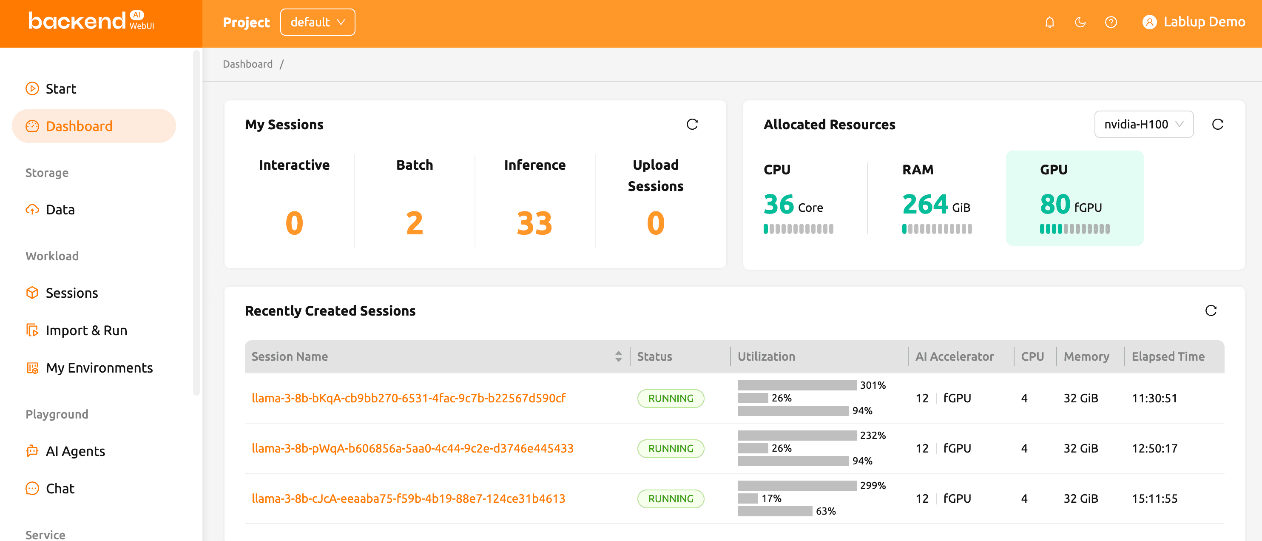Open the Lablup Demo account menu
1262x541 pixels.
1194,22
